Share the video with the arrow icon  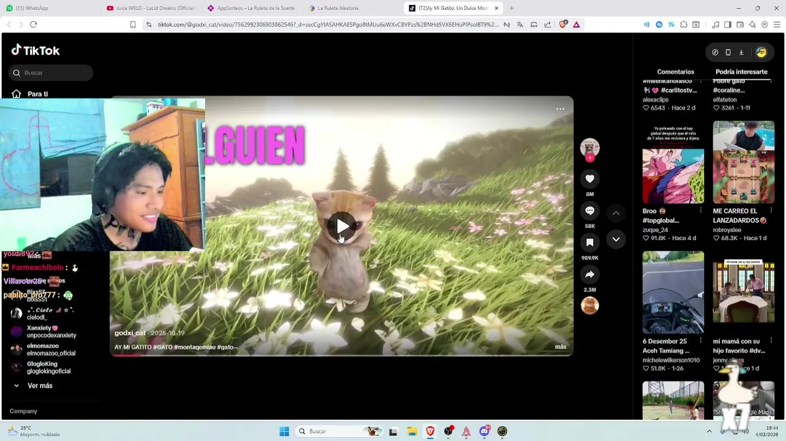pyautogui.click(x=590, y=274)
